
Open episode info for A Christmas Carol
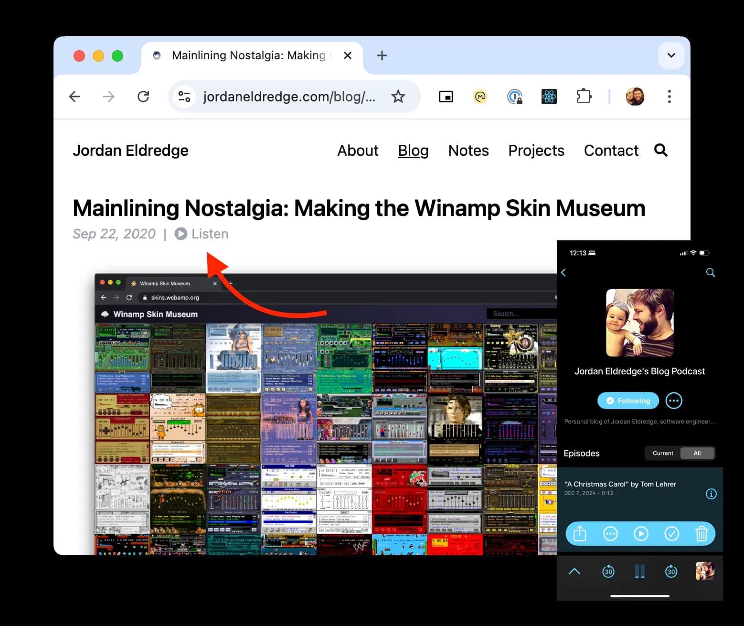pyautogui.click(x=711, y=494)
